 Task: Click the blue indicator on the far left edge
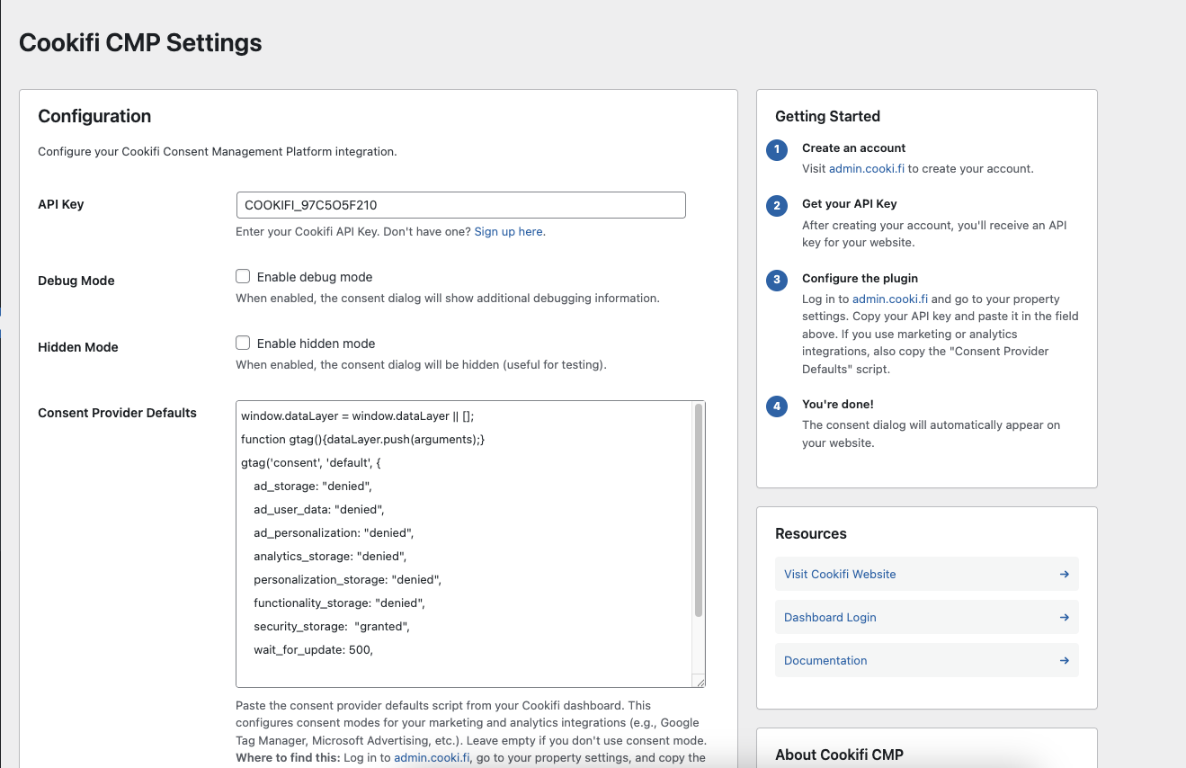1,312
